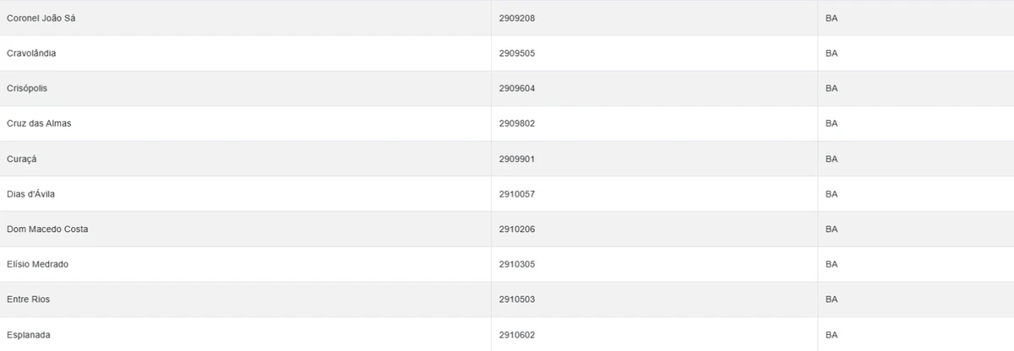Image resolution: width=1014 pixels, height=351 pixels.
Task: Click the 2910503 code cell
Action: pos(517,300)
